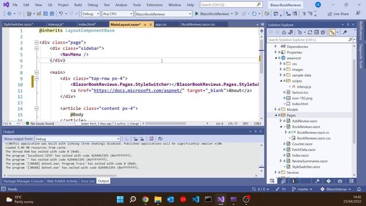
Task: Click the No issues found indicator
Action: (40, 124)
